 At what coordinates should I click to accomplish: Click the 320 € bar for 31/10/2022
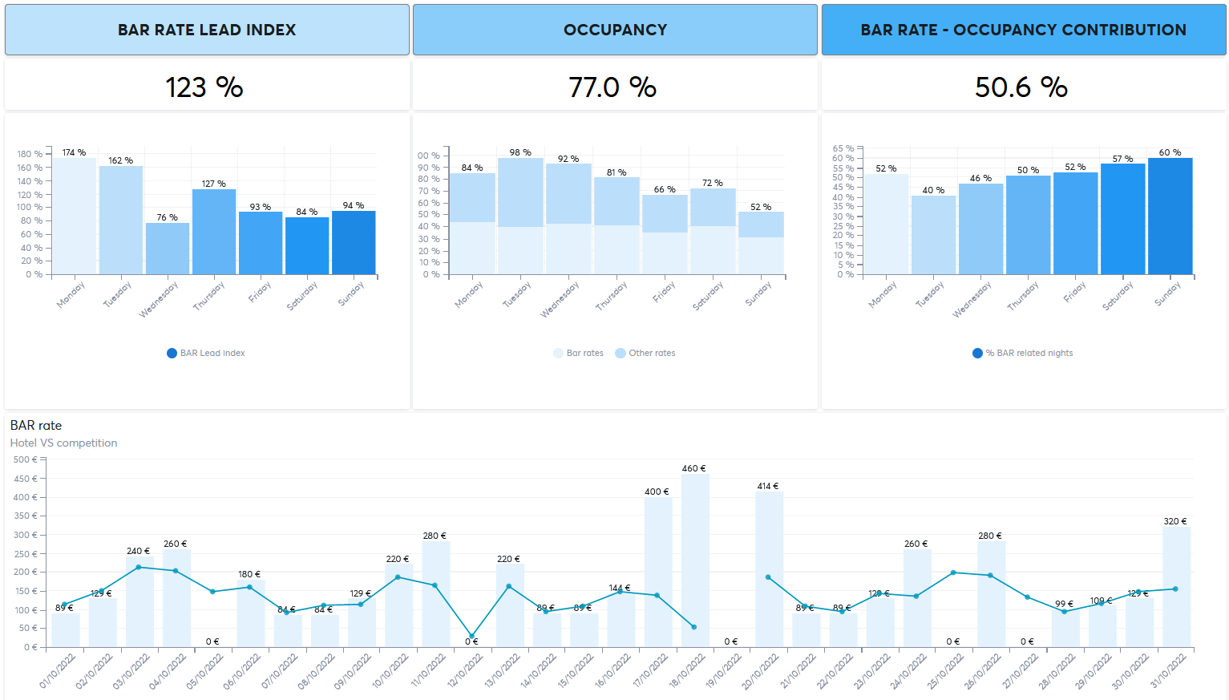tap(1176, 587)
